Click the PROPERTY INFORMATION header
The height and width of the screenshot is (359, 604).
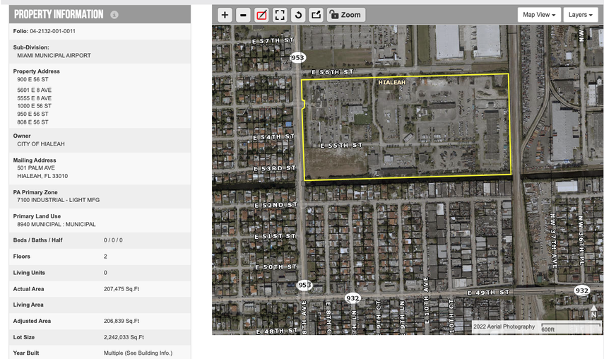click(x=59, y=15)
